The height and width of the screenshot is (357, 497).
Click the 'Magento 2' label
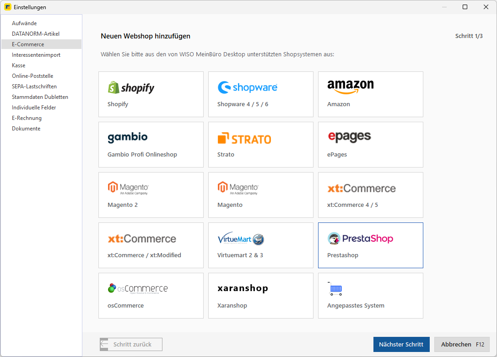click(122, 205)
